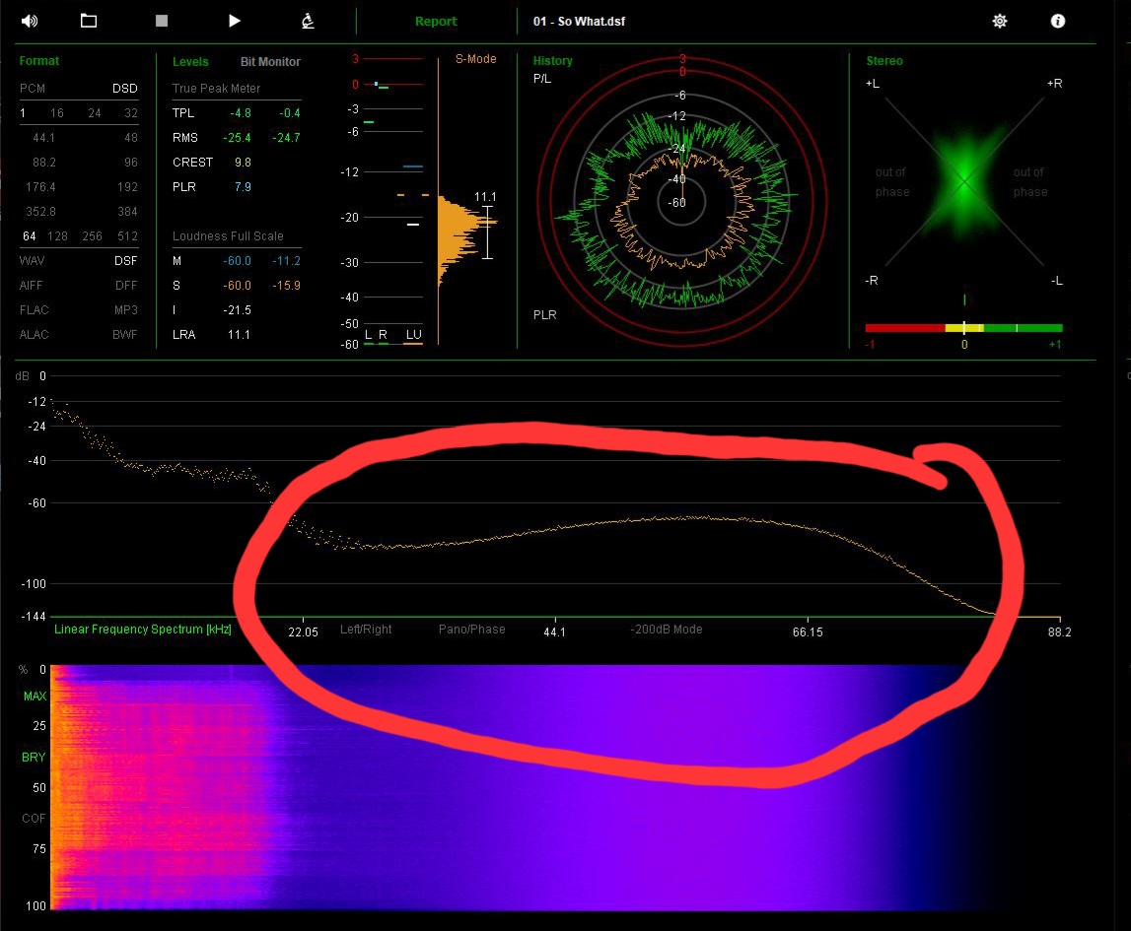1131x931 pixels.
Task: Select the Levels tab
Action: tap(190, 61)
